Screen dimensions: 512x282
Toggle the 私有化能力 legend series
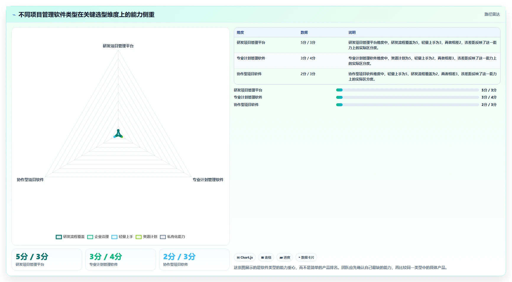click(x=173, y=237)
